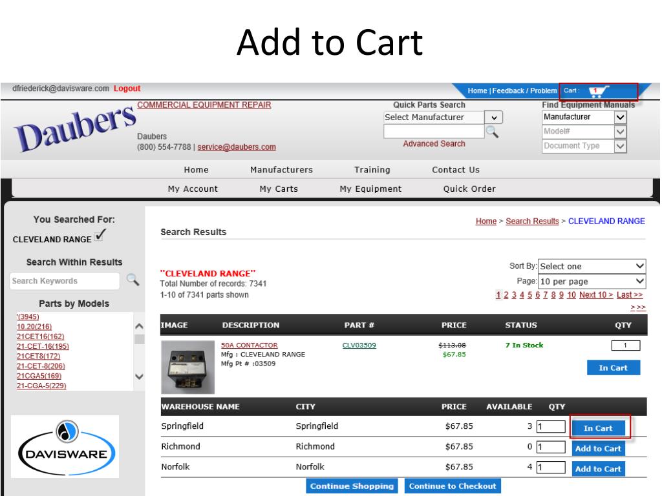Click the Continue to Checkout button
The width and height of the screenshot is (662, 496).
(453, 486)
